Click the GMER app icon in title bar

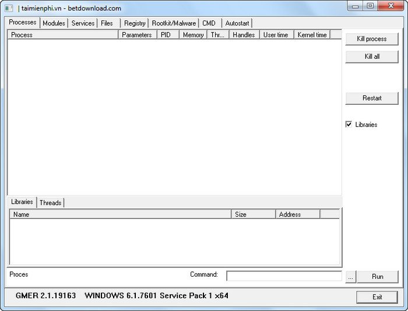tap(9, 8)
